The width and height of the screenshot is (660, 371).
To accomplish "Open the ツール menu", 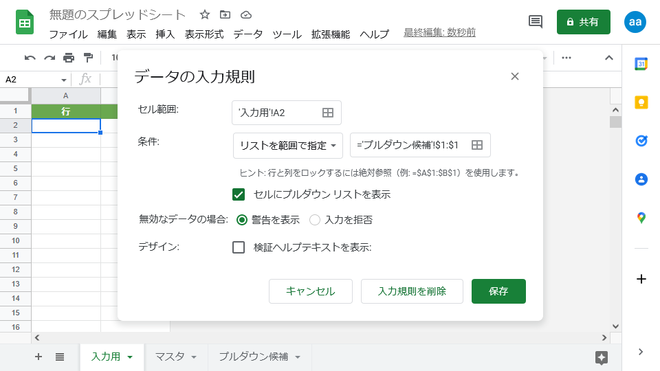I will [287, 34].
